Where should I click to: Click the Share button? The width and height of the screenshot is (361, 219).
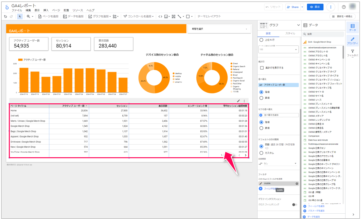tap(293, 7)
